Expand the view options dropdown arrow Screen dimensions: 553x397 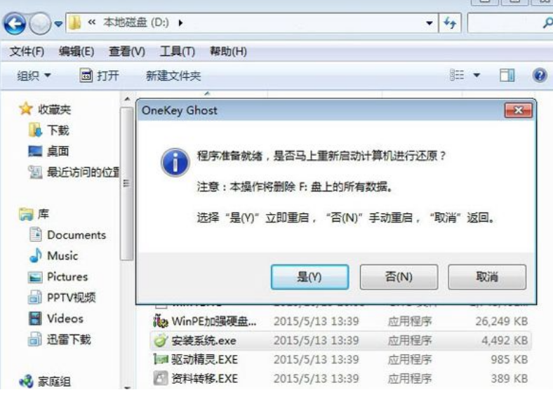click(x=477, y=75)
